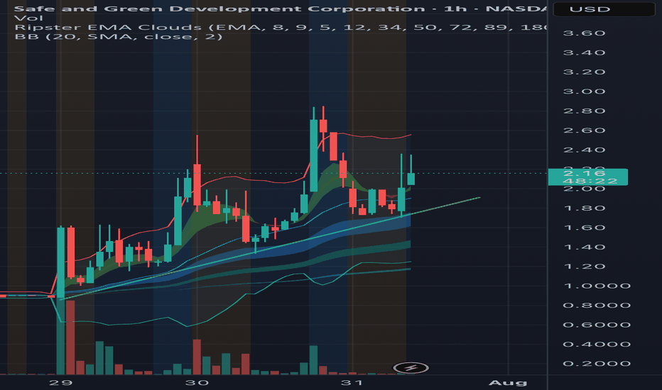Image resolution: width=662 pixels, height=390 pixels.
Task: Click the 1.80 price axis label
Action: pyautogui.click(x=585, y=208)
